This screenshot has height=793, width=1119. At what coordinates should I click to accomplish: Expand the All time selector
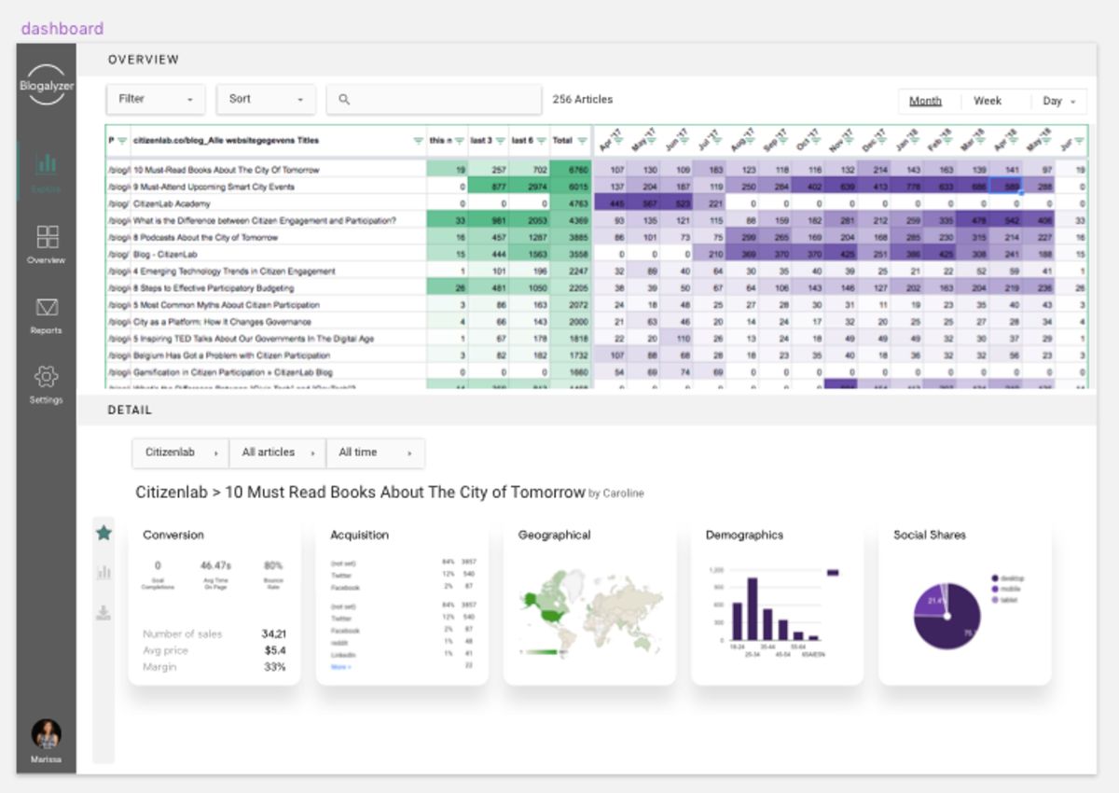[375, 452]
